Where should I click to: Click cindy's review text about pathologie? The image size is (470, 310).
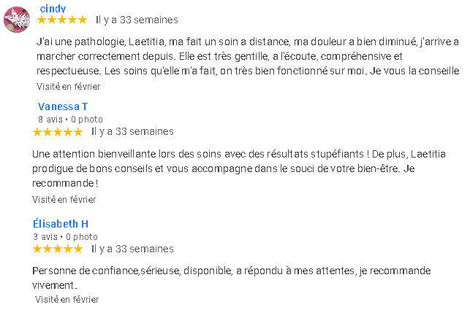[248, 56]
